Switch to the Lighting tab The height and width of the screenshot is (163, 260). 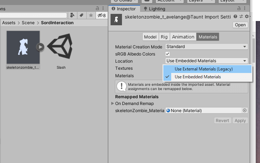(154, 9)
